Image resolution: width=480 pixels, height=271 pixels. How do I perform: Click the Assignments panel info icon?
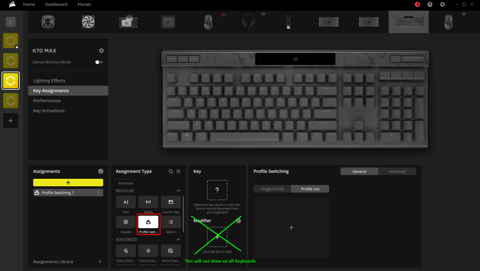100,171
